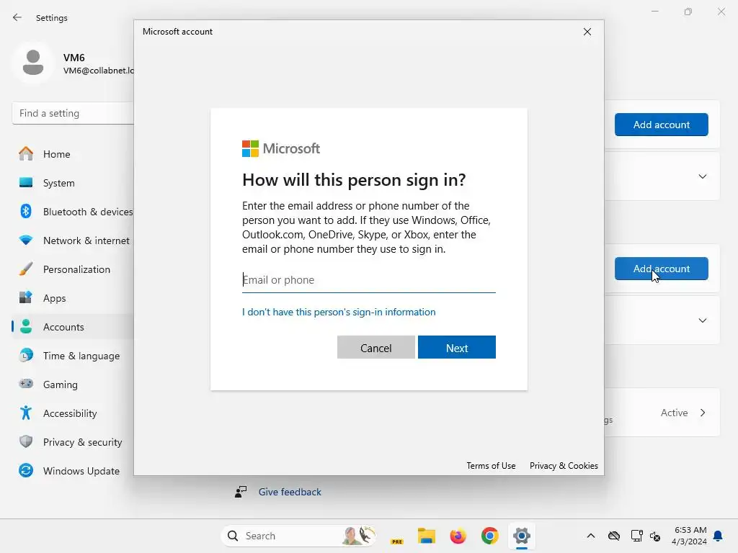Open the Active settings row arrow
The height and width of the screenshot is (553, 738).
coord(702,413)
